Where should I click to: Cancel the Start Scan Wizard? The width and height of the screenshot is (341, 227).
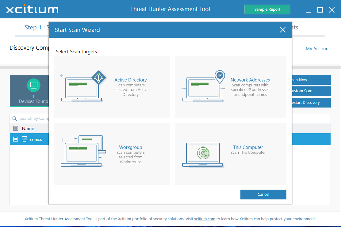263,195
